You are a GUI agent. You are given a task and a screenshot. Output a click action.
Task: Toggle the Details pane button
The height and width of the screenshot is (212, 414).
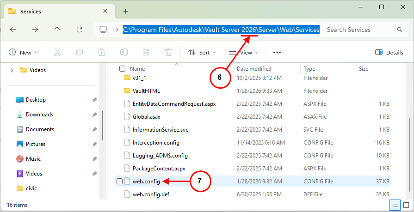[x=389, y=53]
